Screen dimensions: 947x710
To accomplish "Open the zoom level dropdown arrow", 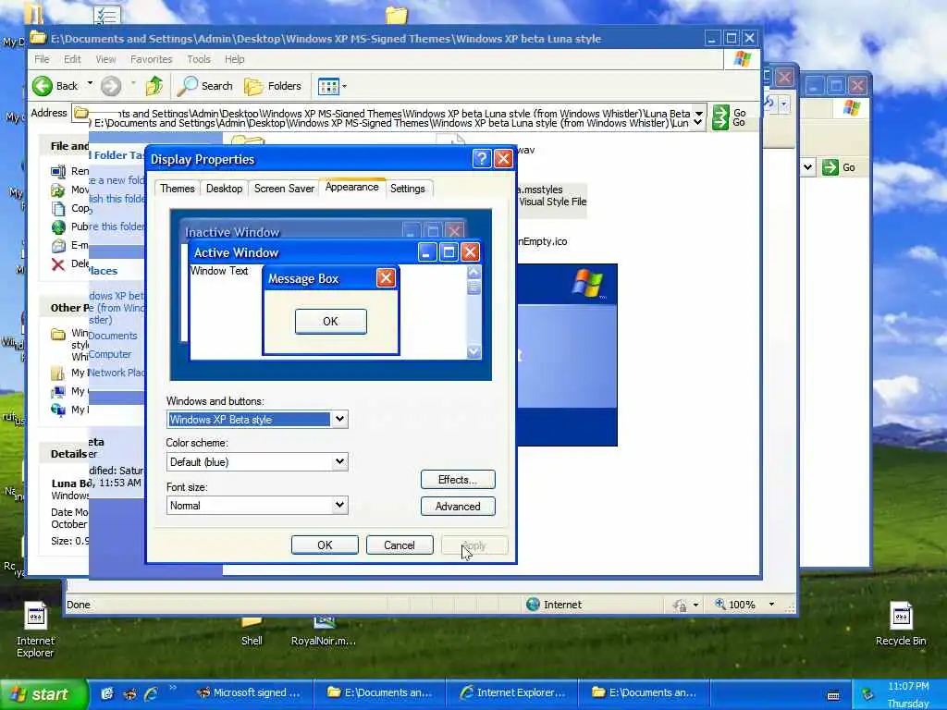I will click(x=771, y=605).
